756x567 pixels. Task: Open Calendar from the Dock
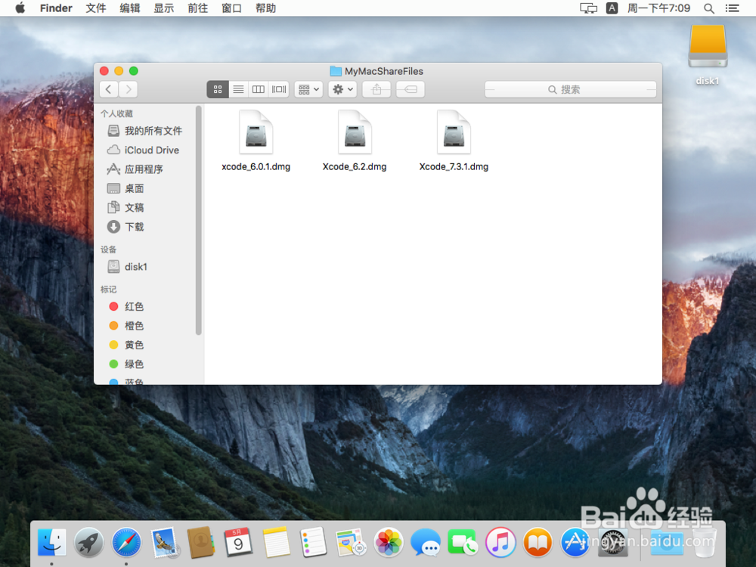(x=238, y=542)
